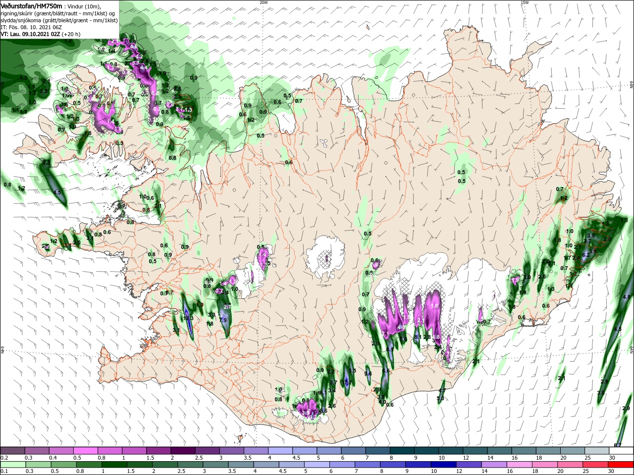Pick the snow scale swatch between 0.2 and 0.3
Viewport: 634px width, 475px height.
[x=13, y=451]
